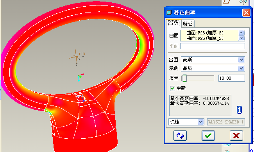Switch to the 分析 tab
Image resolution: width=254 pixels, height=152 pixels.
(x=174, y=23)
